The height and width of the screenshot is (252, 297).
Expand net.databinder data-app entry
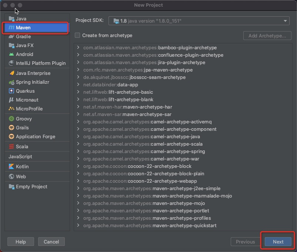78,84
